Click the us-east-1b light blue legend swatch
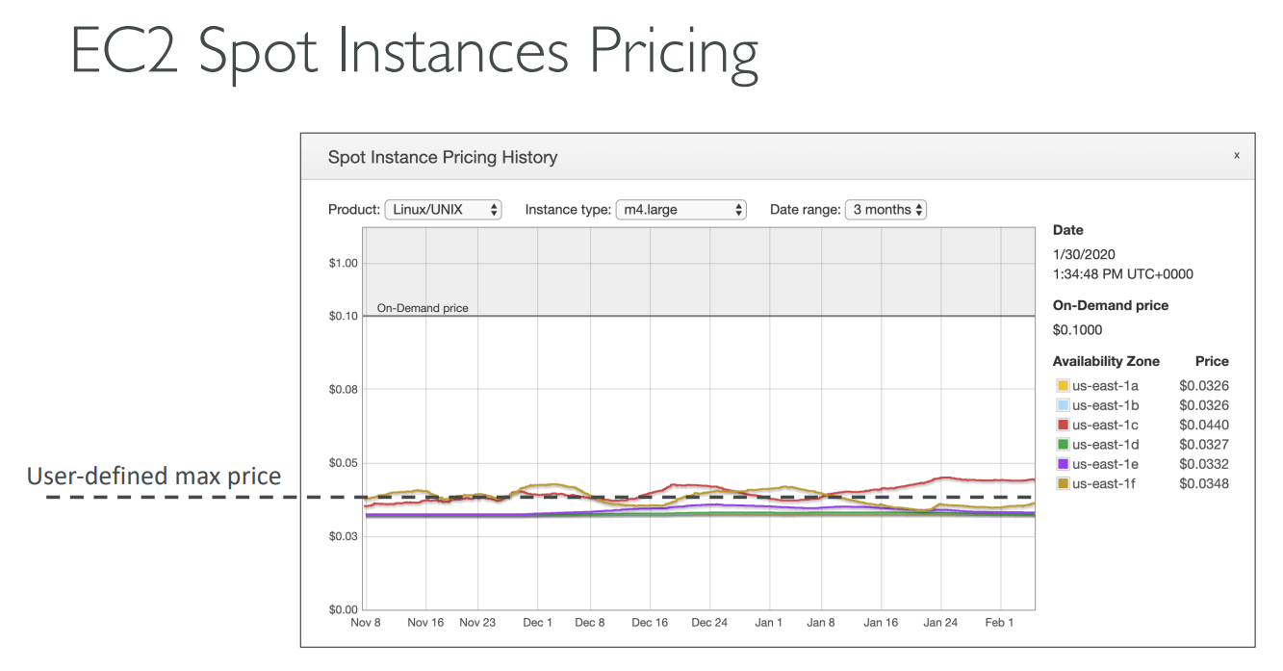The image size is (1283, 671). pyautogui.click(x=1063, y=405)
